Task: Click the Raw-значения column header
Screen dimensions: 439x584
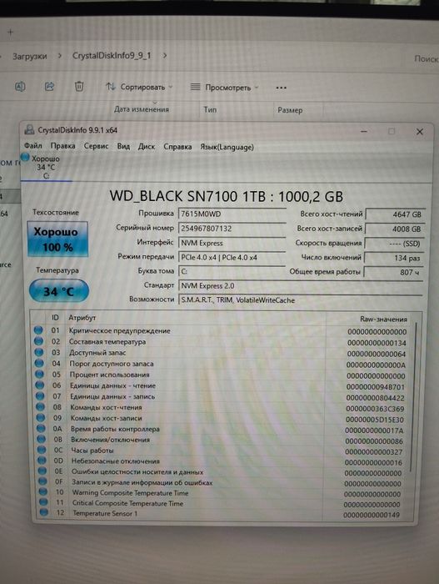Action: [x=383, y=320]
